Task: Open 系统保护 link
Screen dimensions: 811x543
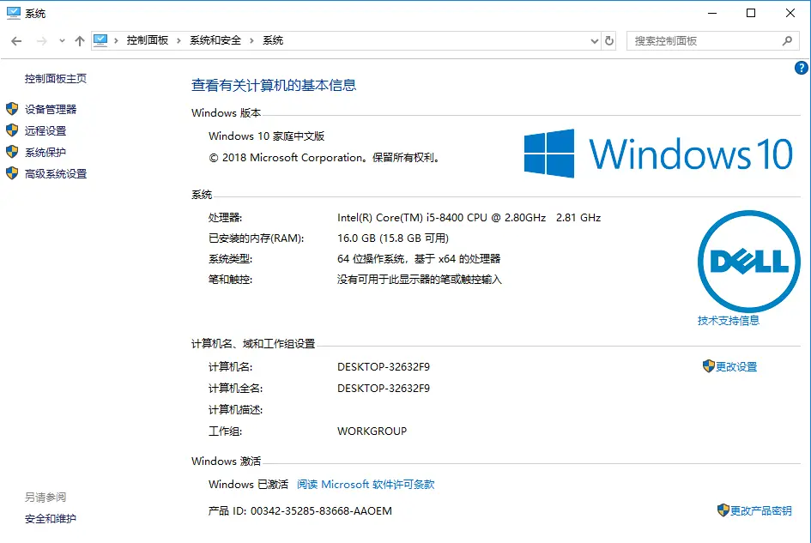Action: (x=45, y=152)
